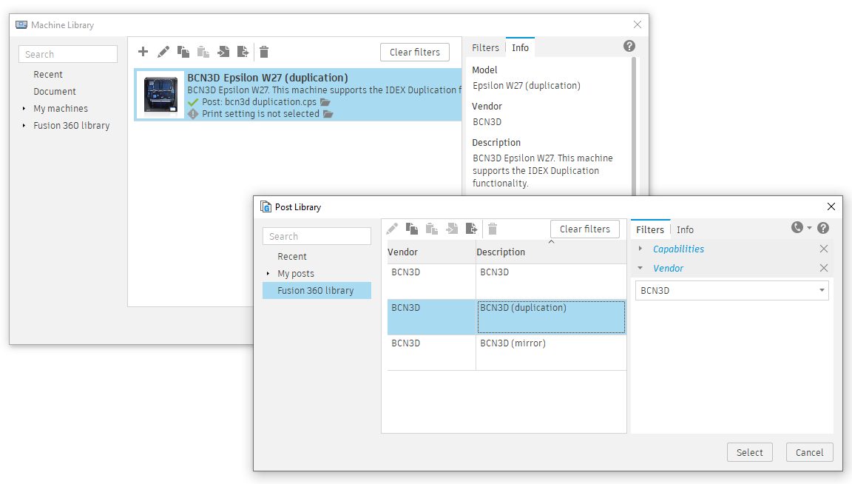Image resolution: width=852 pixels, height=484 pixels.
Task: Expand the Capabilities filter section
Action: coord(640,249)
